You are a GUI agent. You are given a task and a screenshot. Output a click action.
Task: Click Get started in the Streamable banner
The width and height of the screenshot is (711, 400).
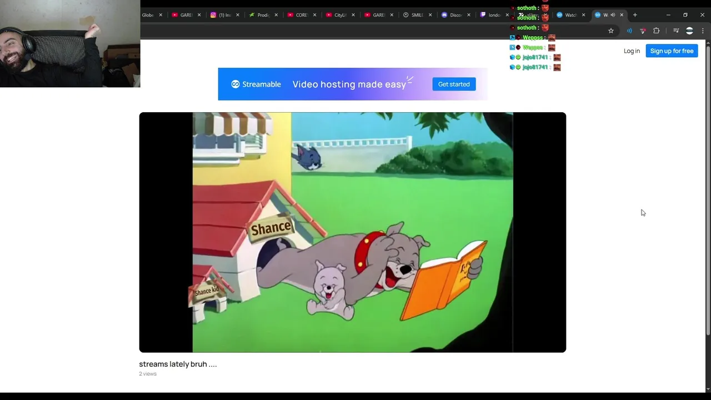(454, 84)
